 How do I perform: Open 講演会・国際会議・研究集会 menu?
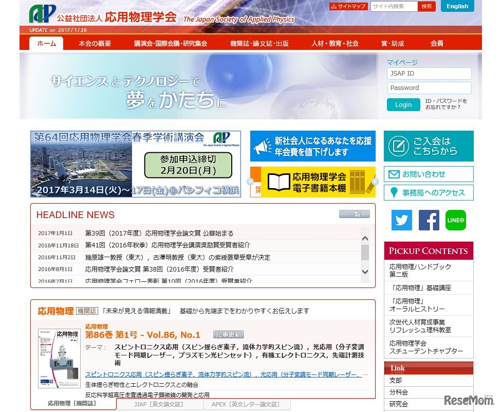click(x=170, y=44)
